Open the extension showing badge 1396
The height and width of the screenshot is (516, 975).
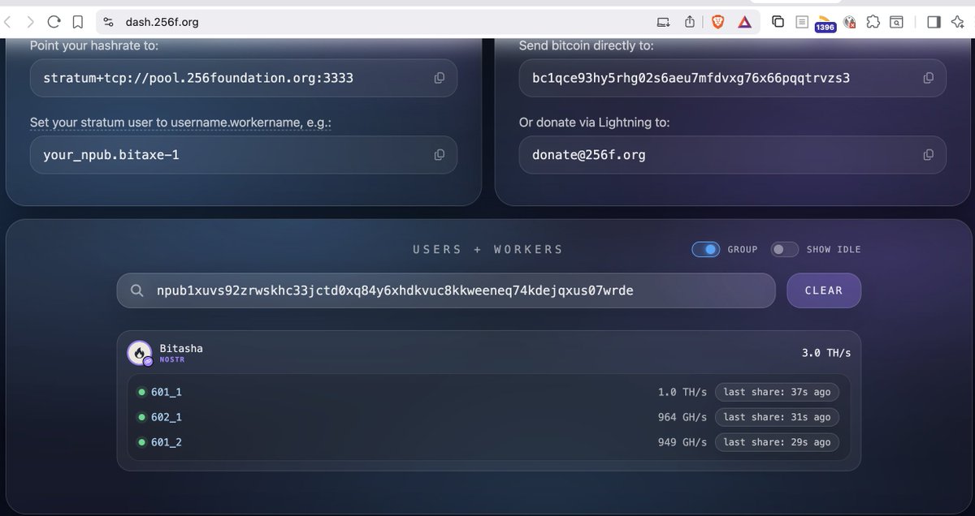pos(825,24)
